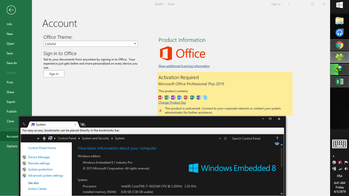
Task: Click the back arrow in Excel backstage
Action: point(11,10)
